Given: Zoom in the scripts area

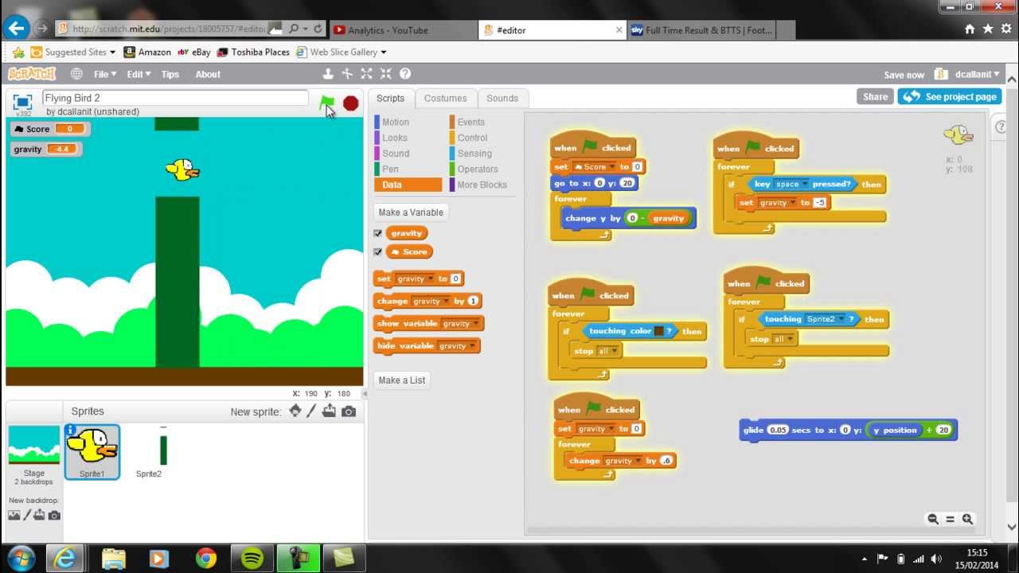Looking at the screenshot, I should (x=967, y=519).
